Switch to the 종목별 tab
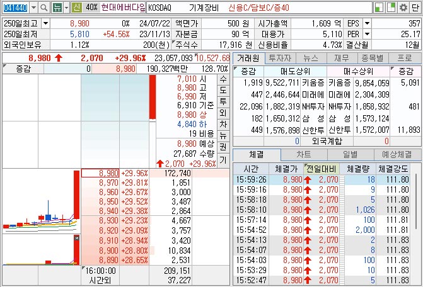 pyautogui.click(x=373, y=58)
